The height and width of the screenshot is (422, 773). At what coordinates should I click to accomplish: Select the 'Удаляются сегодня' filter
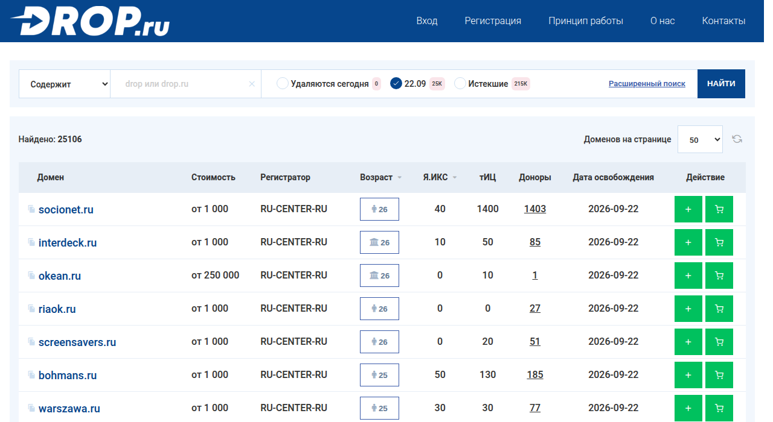point(282,84)
